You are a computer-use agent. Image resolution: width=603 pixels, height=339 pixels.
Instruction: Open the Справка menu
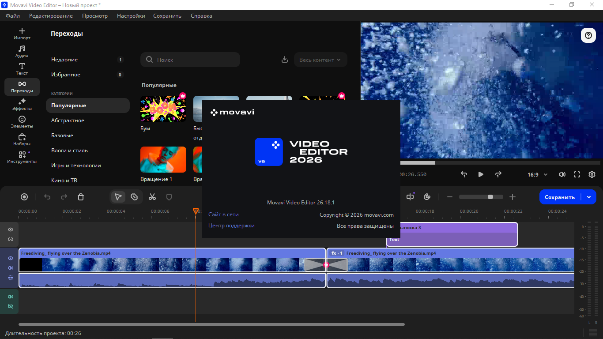coord(201,16)
